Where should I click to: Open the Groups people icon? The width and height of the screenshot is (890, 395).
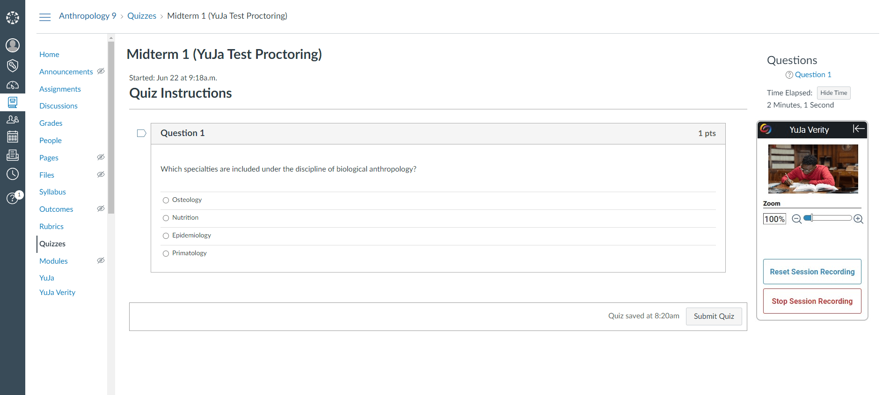[x=13, y=119]
